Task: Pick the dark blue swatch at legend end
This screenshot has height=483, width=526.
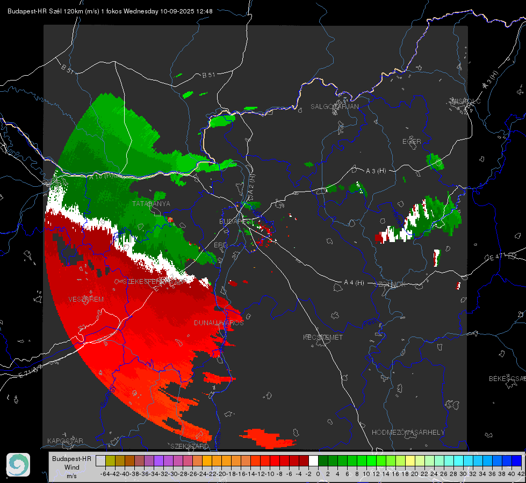Action: pyautogui.click(x=517, y=460)
